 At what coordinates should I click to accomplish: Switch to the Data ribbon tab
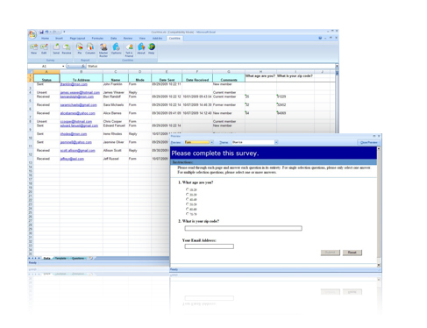coord(114,39)
